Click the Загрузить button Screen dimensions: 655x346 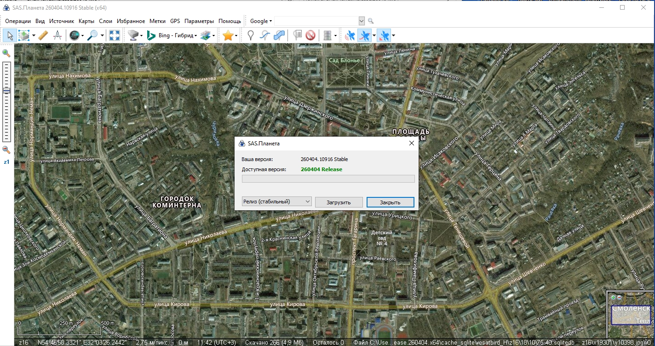[339, 202]
